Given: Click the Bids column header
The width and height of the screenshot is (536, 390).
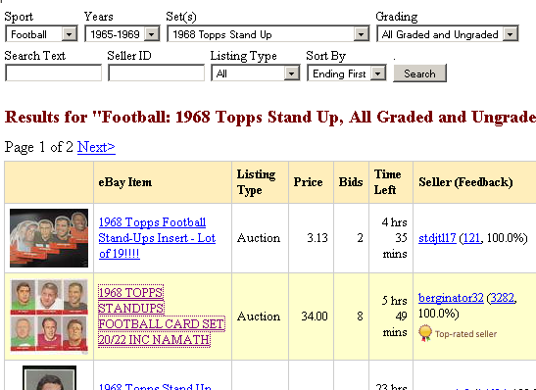Looking at the screenshot, I should pyautogui.click(x=351, y=182).
